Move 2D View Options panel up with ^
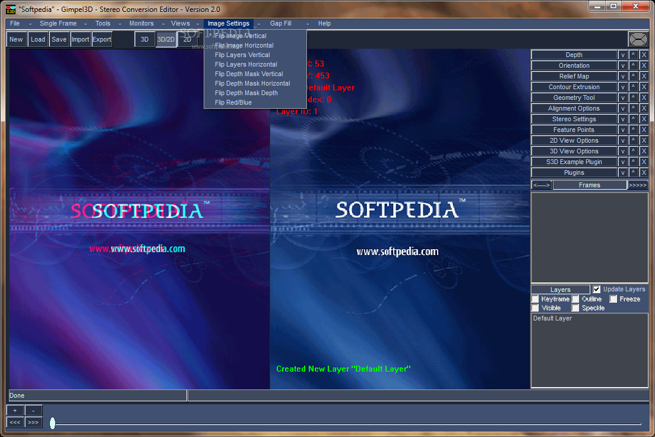 click(633, 140)
